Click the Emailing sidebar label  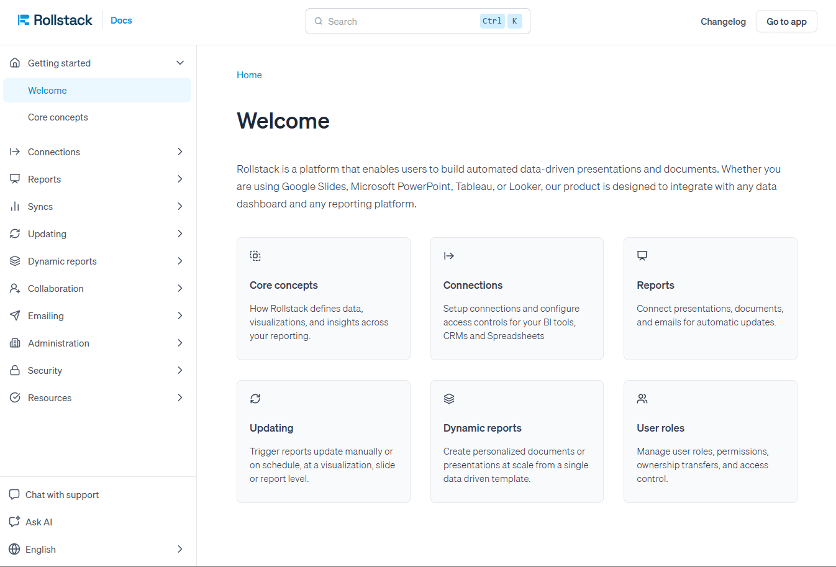click(x=46, y=315)
